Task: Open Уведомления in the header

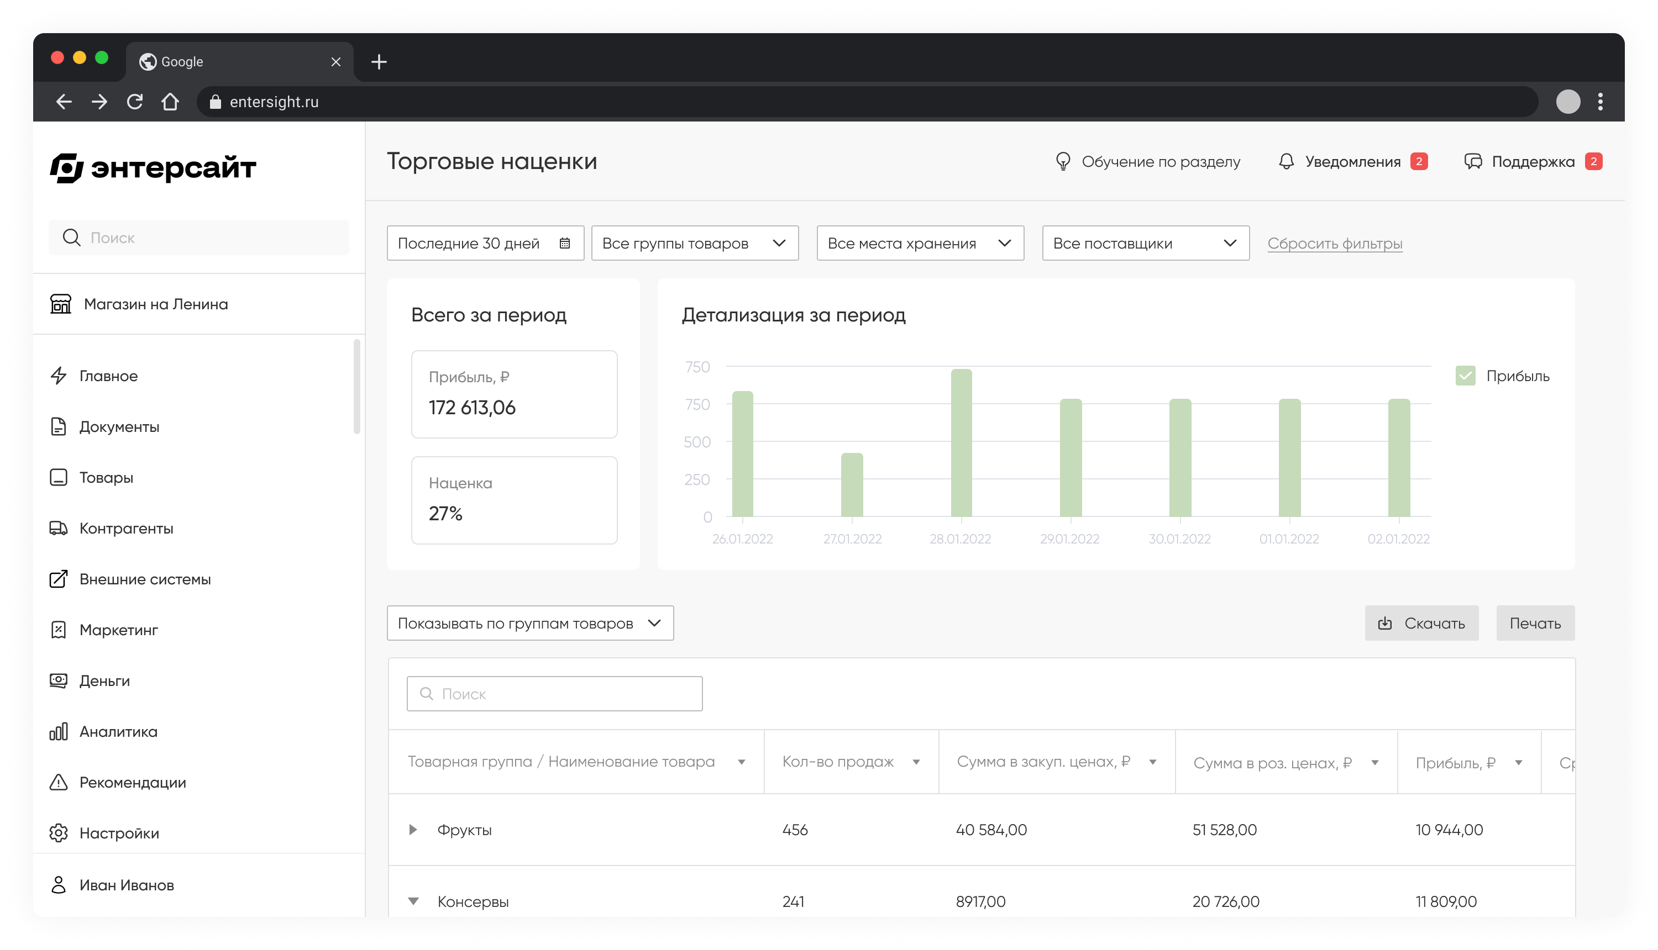Action: point(1352,161)
